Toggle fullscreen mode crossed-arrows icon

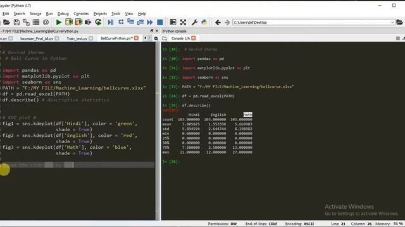pos(183,23)
